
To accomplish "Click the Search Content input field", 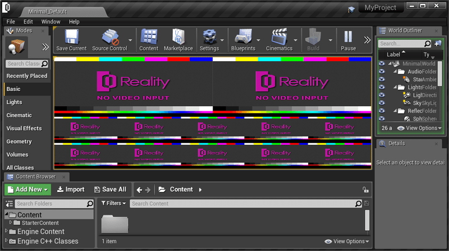I will [x=242, y=204].
